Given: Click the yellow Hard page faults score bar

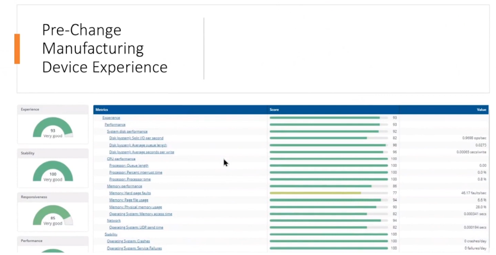Looking at the screenshot, I should 315,193.
